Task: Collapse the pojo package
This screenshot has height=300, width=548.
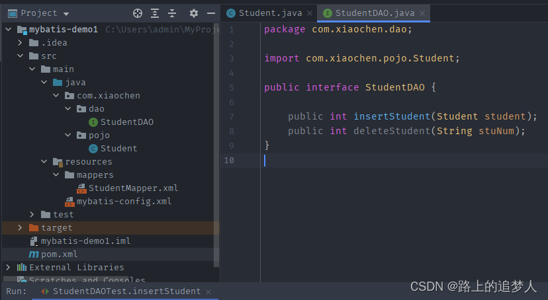Action: (x=68, y=135)
